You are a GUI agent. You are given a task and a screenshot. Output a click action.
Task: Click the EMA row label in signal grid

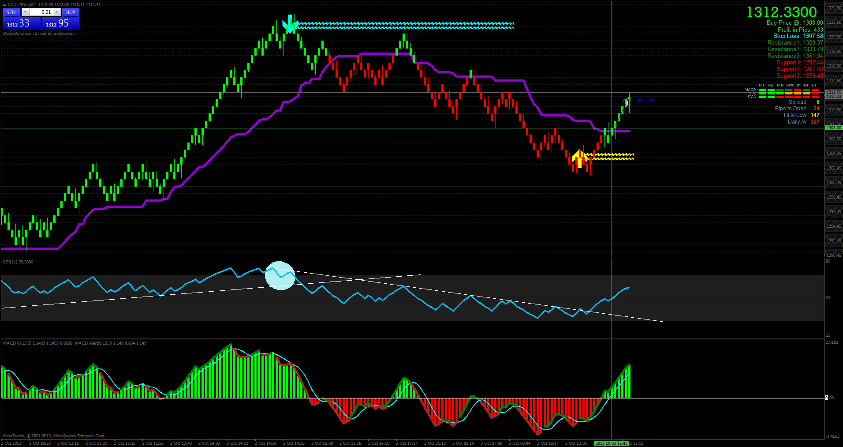[x=752, y=97]
